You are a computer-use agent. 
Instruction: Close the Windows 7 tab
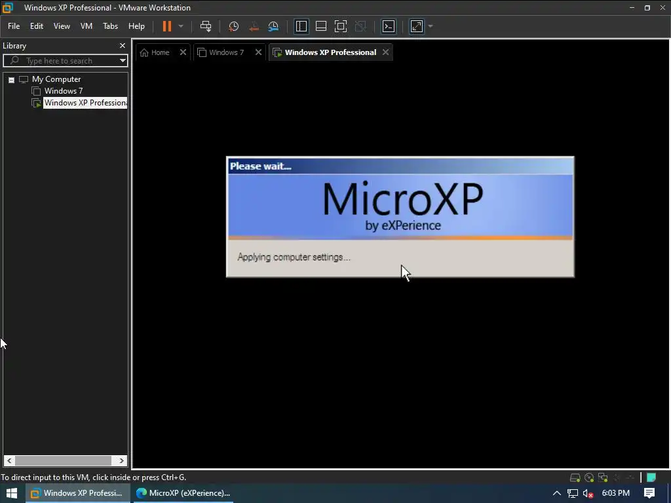(258, 52)
